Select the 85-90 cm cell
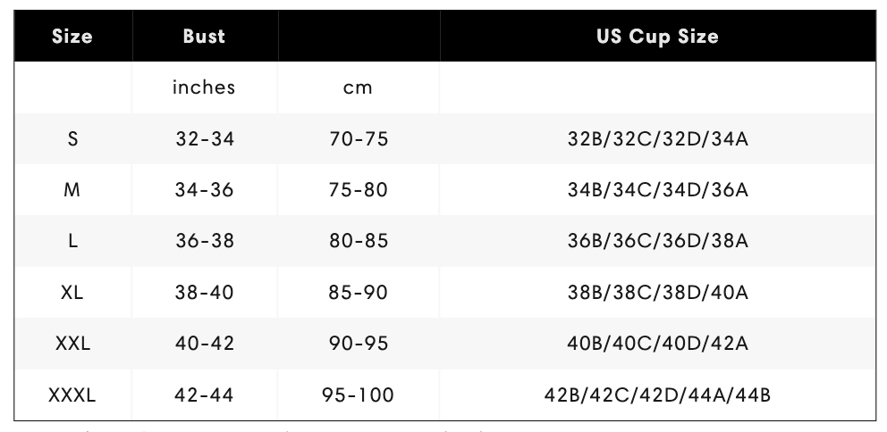Viewport: 887px width, 432px height. coord(359,293)
